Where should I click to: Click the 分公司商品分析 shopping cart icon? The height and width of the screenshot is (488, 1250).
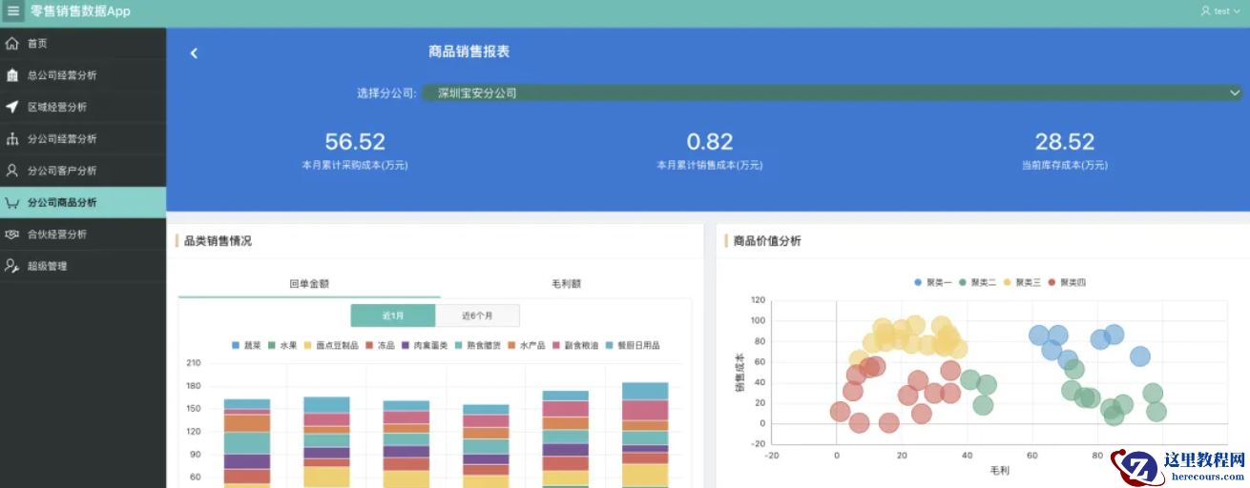point(12,202)
